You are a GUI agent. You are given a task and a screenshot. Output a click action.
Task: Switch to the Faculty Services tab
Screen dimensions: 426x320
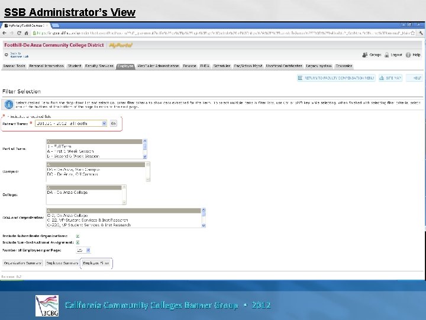[99, 66]
